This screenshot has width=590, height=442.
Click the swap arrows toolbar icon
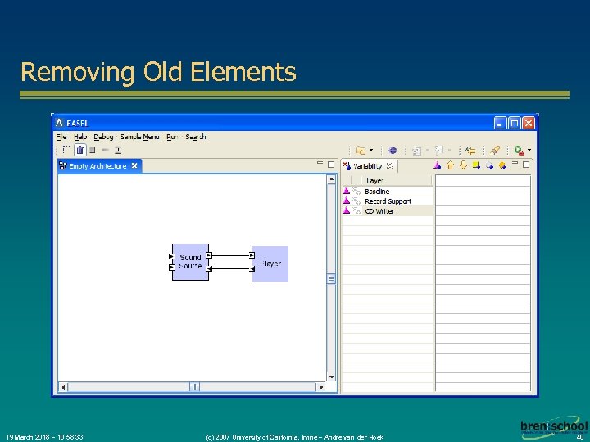(470, 151)
